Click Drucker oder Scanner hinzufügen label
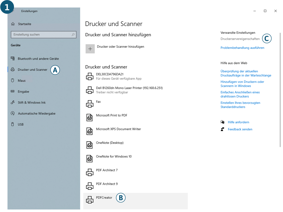Viewport: 283px width, 212px height. pos(121,47)
